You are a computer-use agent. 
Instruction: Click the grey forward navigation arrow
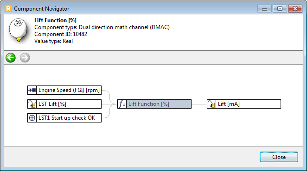tap(25, 58)
